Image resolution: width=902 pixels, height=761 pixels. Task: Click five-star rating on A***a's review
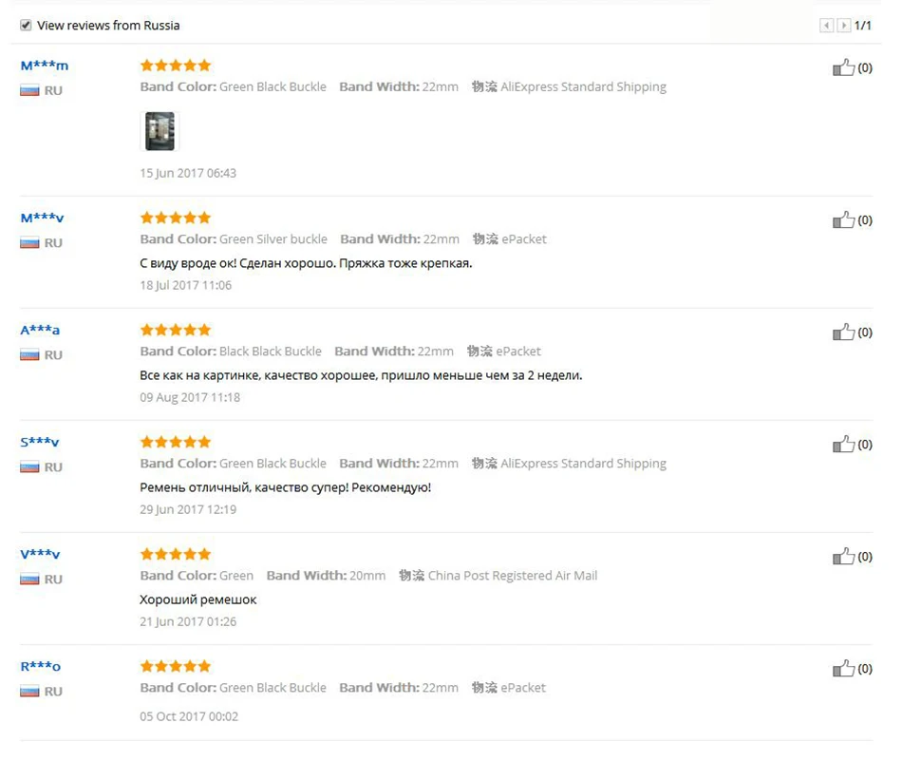coord(176,330)
